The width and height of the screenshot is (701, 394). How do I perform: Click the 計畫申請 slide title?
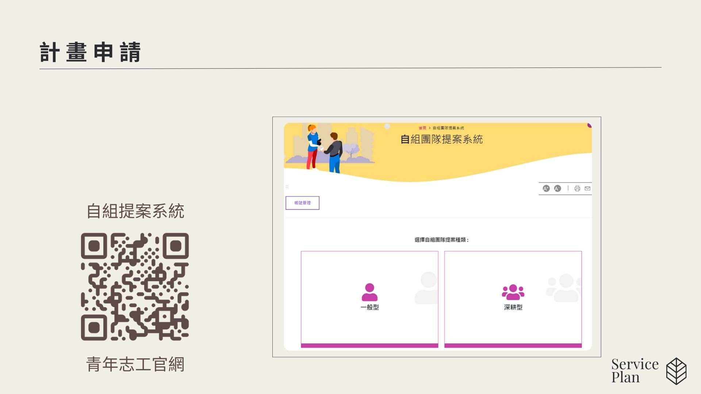(x=90, y=53)
